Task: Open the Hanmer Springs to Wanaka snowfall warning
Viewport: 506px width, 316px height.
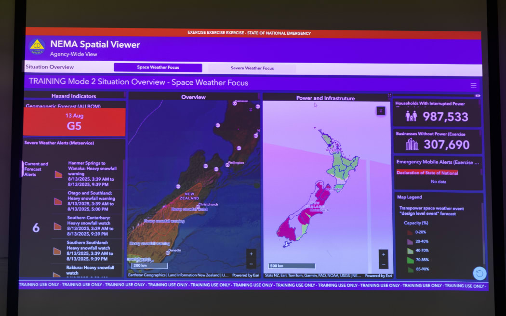Action: 91,173
